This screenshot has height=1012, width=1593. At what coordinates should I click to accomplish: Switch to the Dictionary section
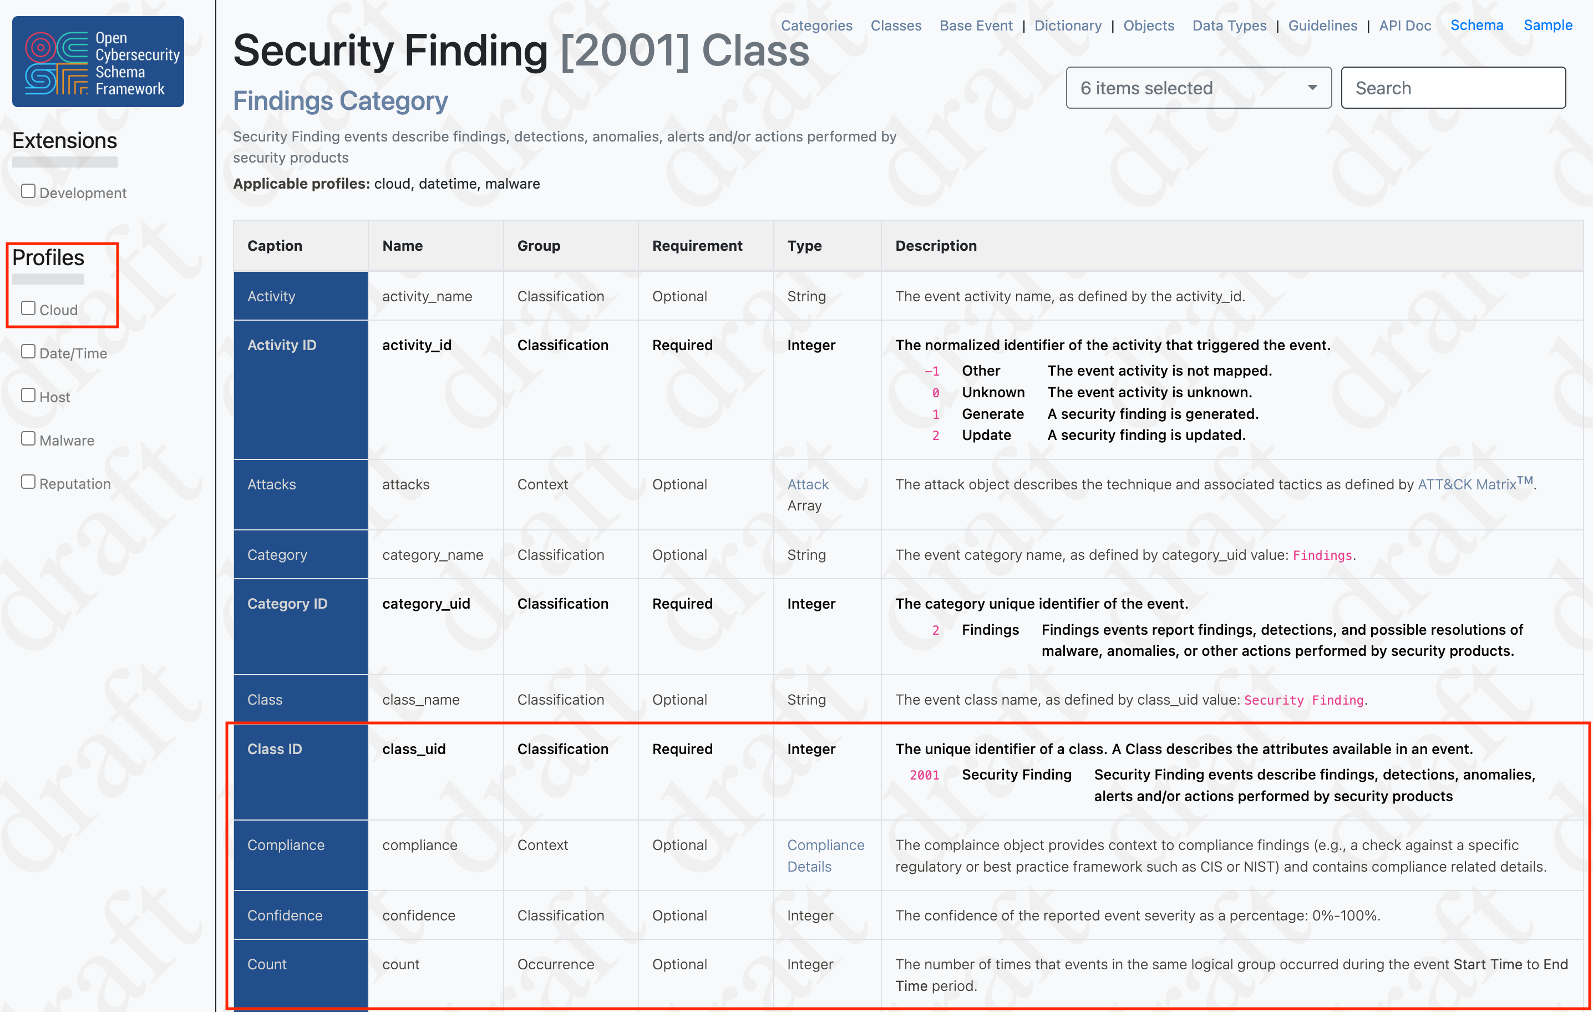click(x=1068, y=25)
